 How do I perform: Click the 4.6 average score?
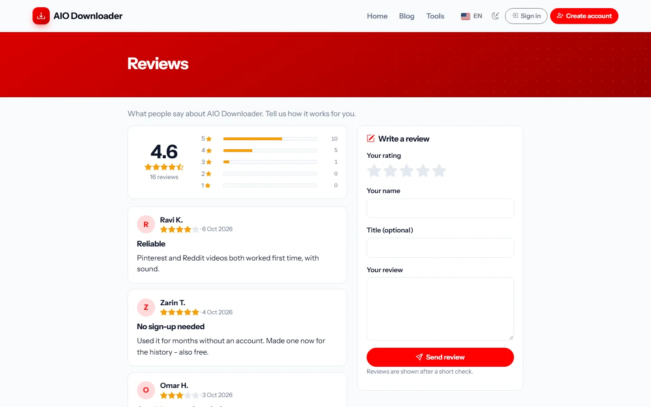coord(164,151)
